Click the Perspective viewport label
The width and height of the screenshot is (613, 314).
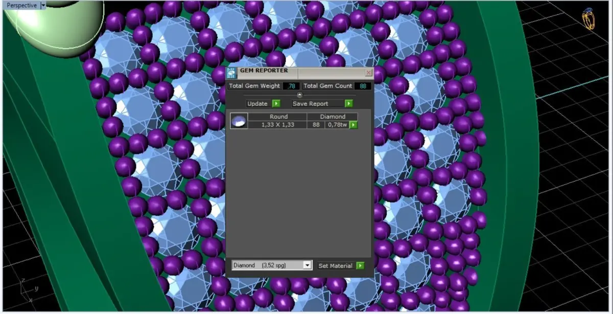point(21,5)
